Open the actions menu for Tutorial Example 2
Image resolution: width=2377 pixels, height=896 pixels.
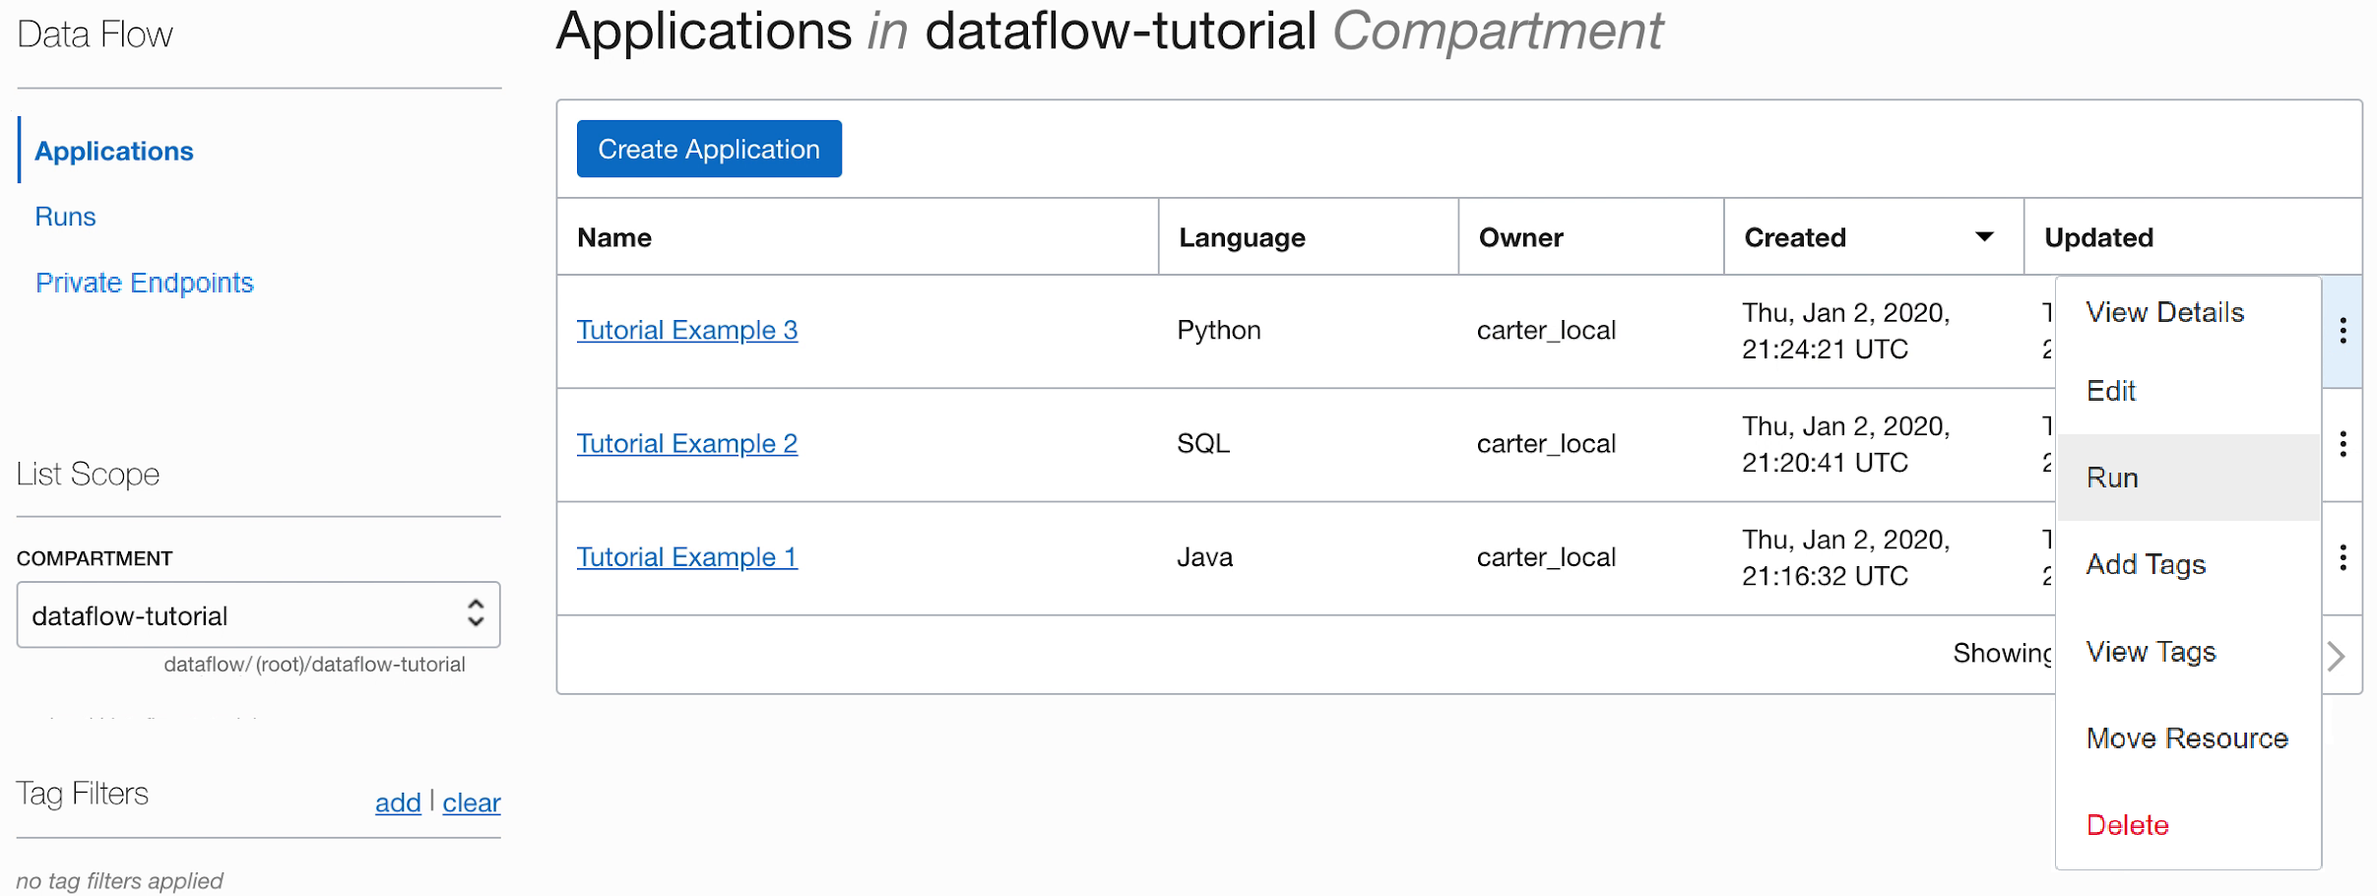pos(2343,444)
